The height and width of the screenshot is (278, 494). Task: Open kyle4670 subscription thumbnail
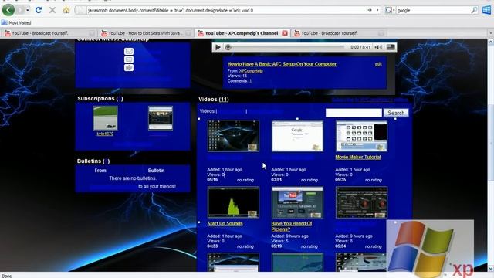(105, 118)
